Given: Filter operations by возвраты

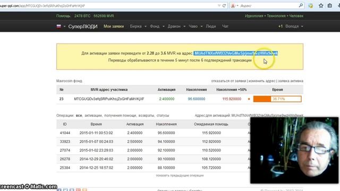Looking at the screenshot, I should [147, 116].
